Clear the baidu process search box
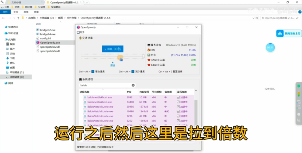 [x=133, y=85]
